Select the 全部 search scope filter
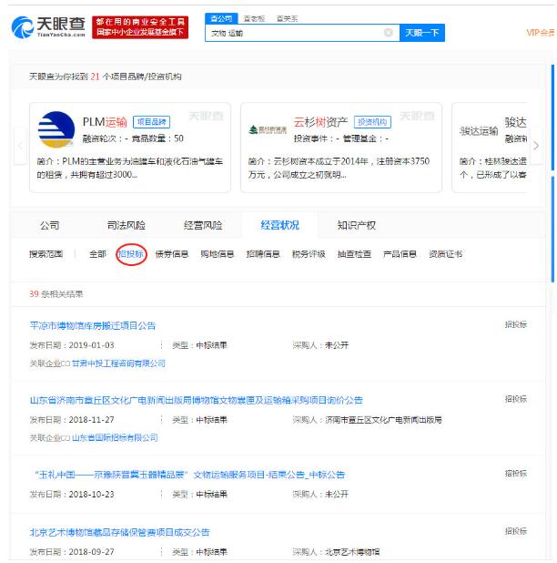557x563 pixels. (x=97, y=254)
